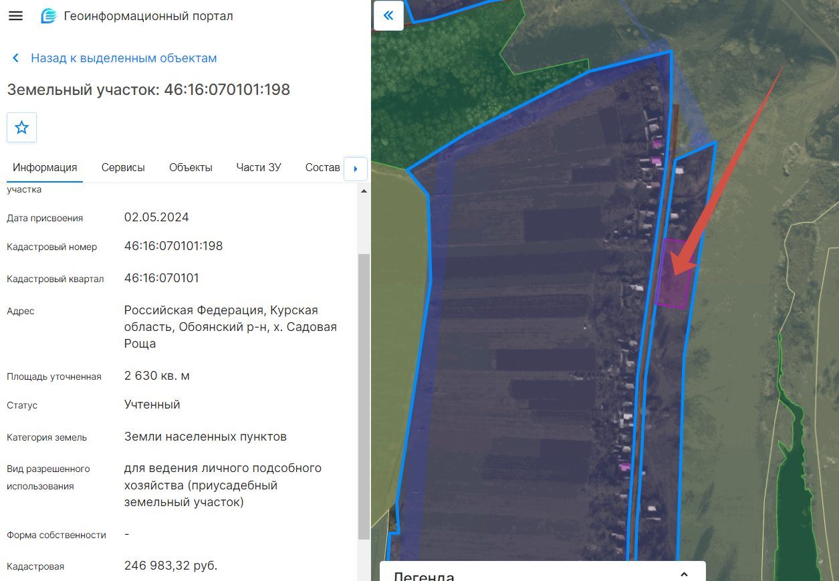Open the Объекты tab
The height and width of the screenshot is (581, 839).
coord(191,168)
